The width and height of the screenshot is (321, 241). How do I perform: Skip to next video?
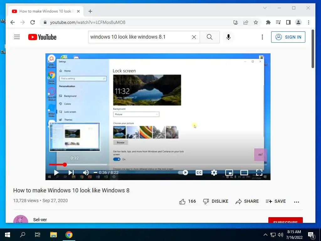[x=71, y=173]
